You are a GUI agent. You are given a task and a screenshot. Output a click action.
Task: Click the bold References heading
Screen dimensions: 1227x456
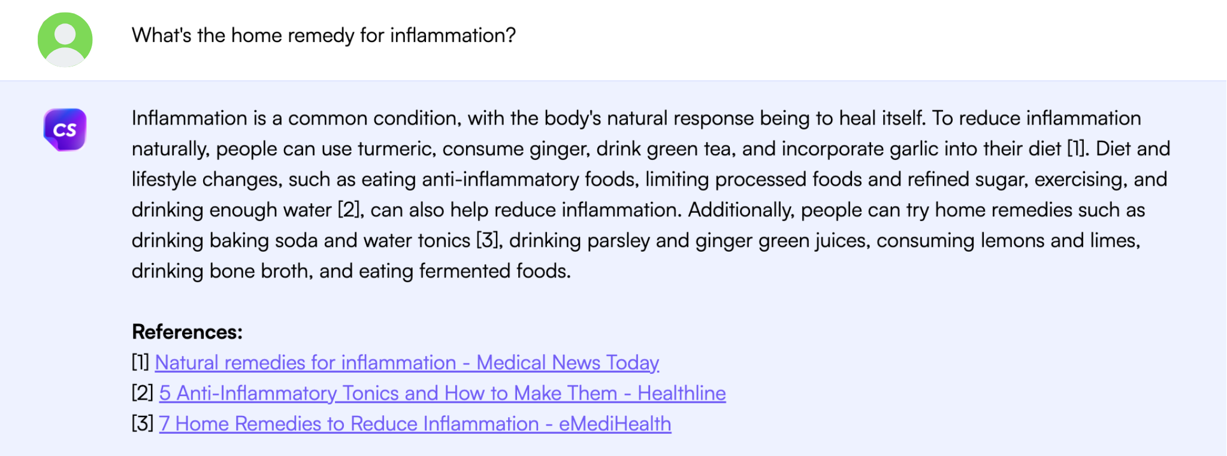pos(187,332)
